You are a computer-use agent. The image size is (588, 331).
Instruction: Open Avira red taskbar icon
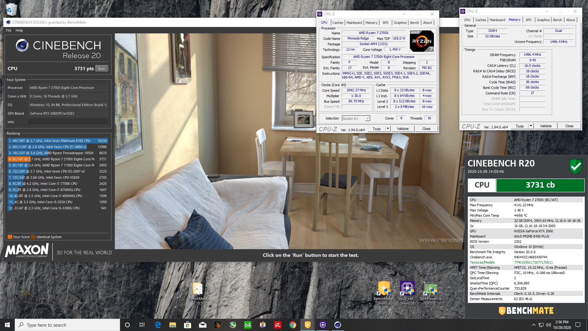pyautogui.click(x=277, y=325)
